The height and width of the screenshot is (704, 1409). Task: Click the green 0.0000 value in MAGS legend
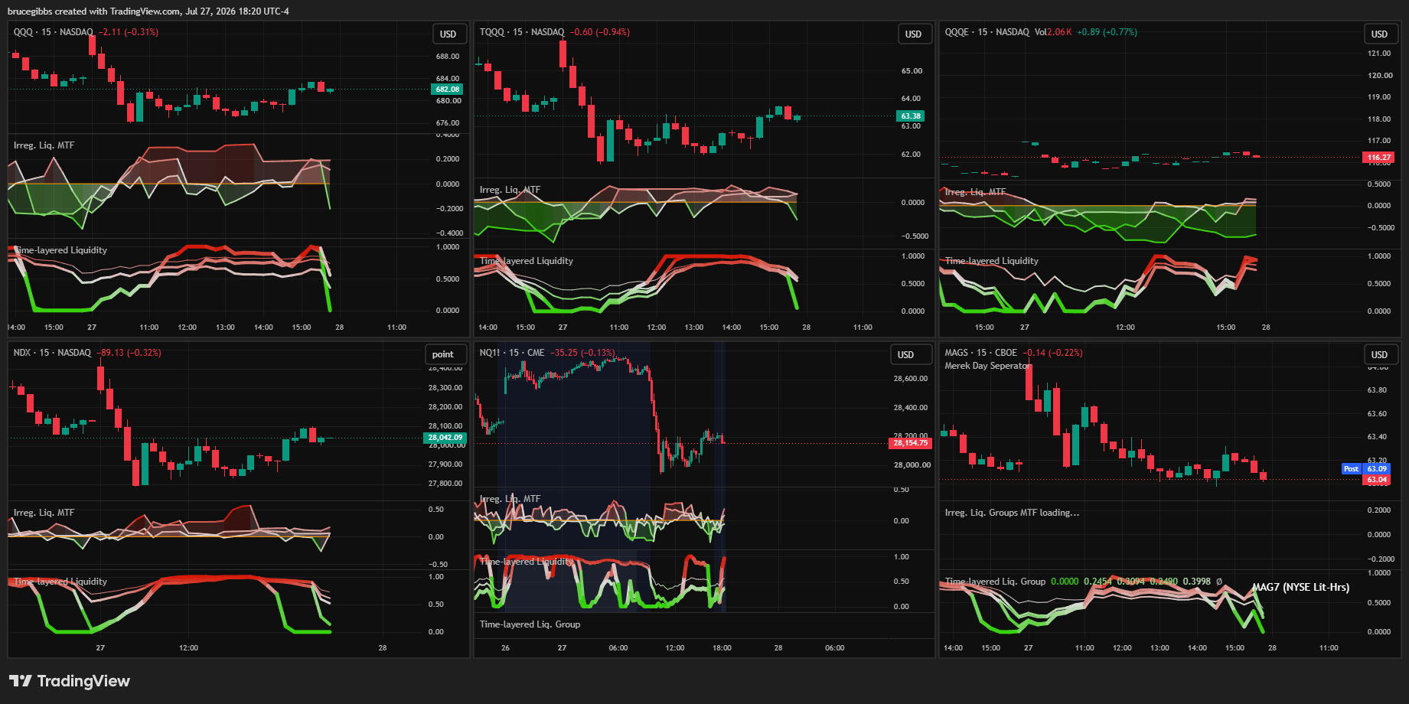pos(1065,582)
